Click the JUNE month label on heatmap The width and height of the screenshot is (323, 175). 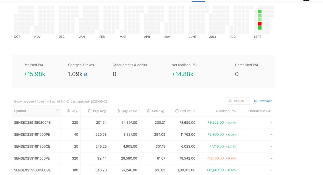(193, 37)
